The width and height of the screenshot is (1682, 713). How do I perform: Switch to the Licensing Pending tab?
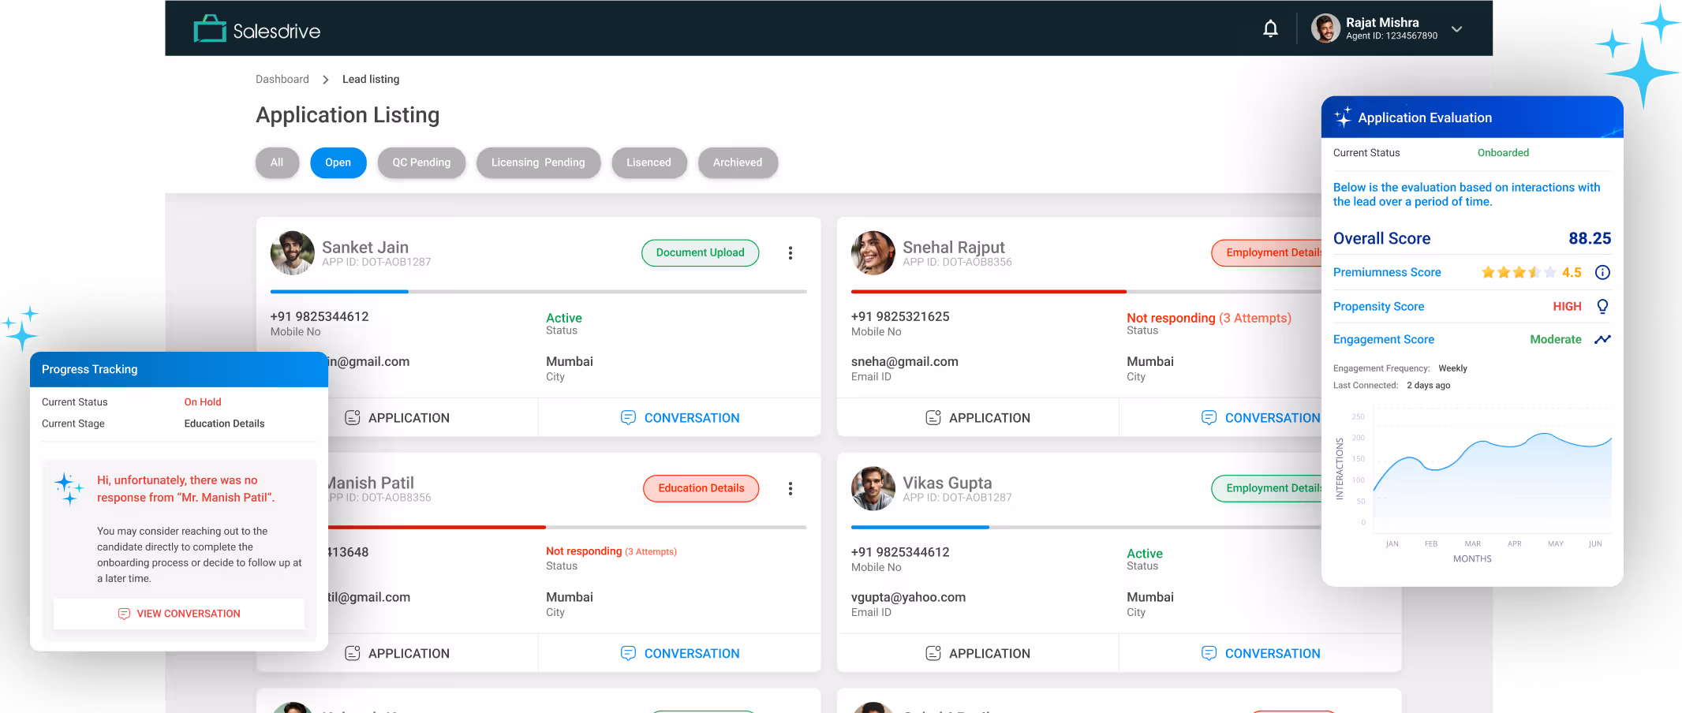(538, 162)
